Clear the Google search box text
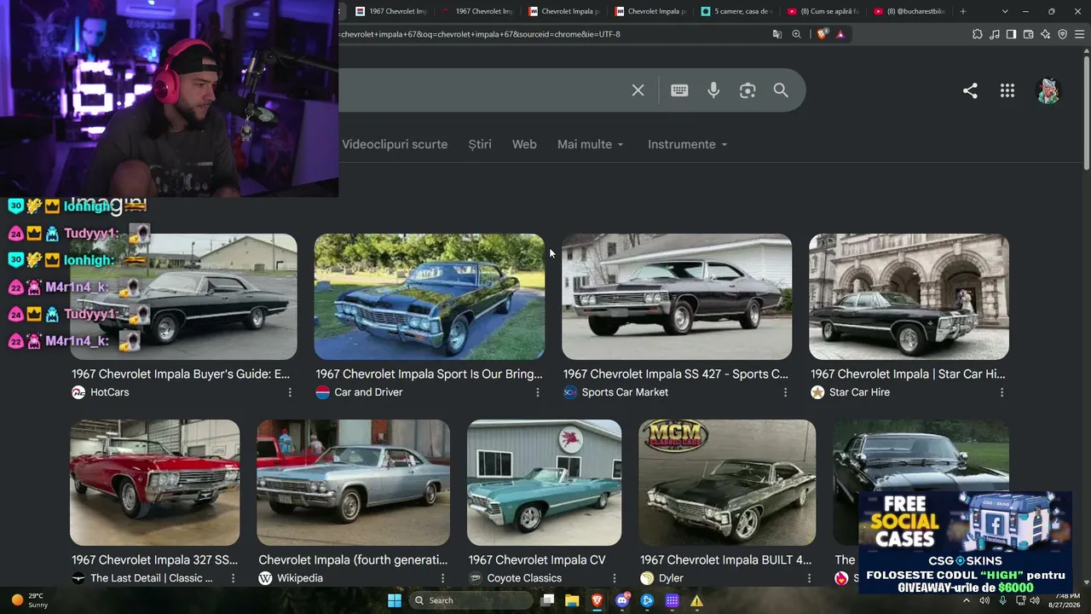Image resolution: width=1091 pixels, height=614 pixels. [x=638, y=90]
